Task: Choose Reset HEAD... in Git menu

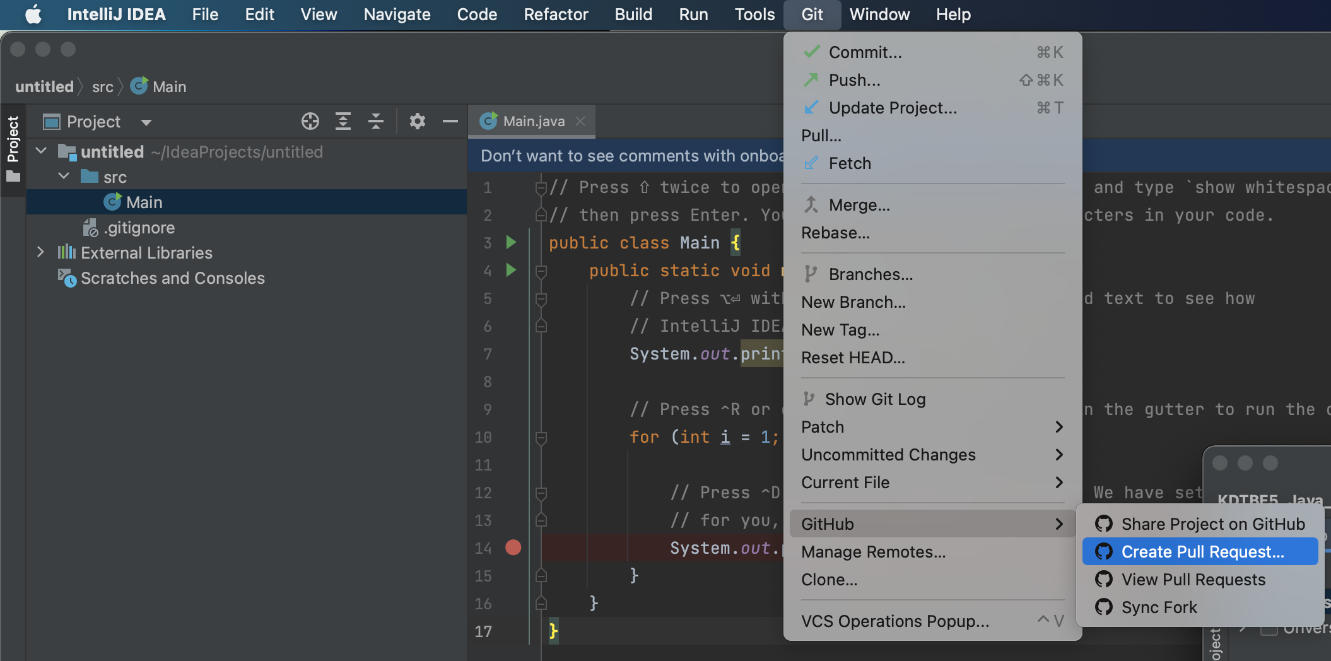Action: click(932, 357)
